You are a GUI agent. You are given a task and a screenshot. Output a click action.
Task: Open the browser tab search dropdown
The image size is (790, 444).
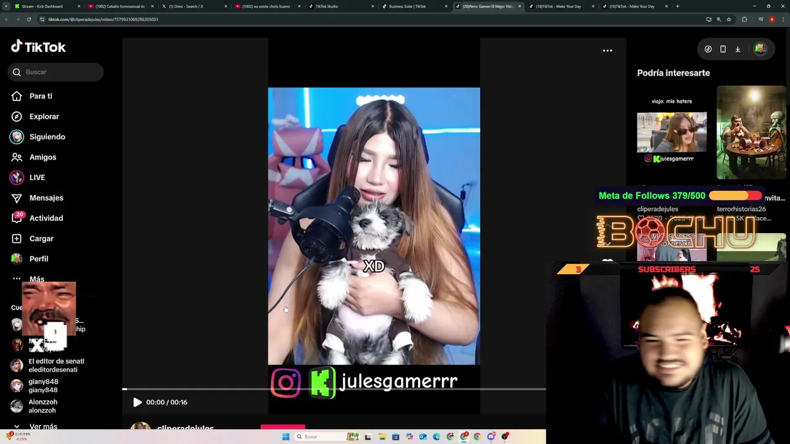(6, 6)
